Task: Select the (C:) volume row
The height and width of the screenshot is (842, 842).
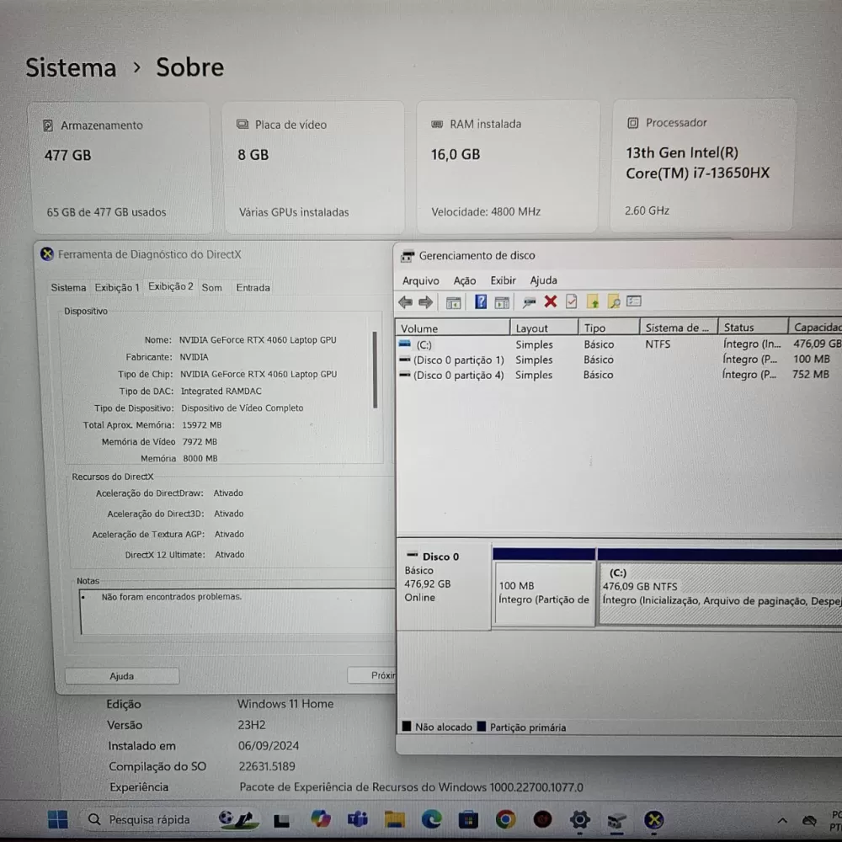Action: click(x=619, y=344)
